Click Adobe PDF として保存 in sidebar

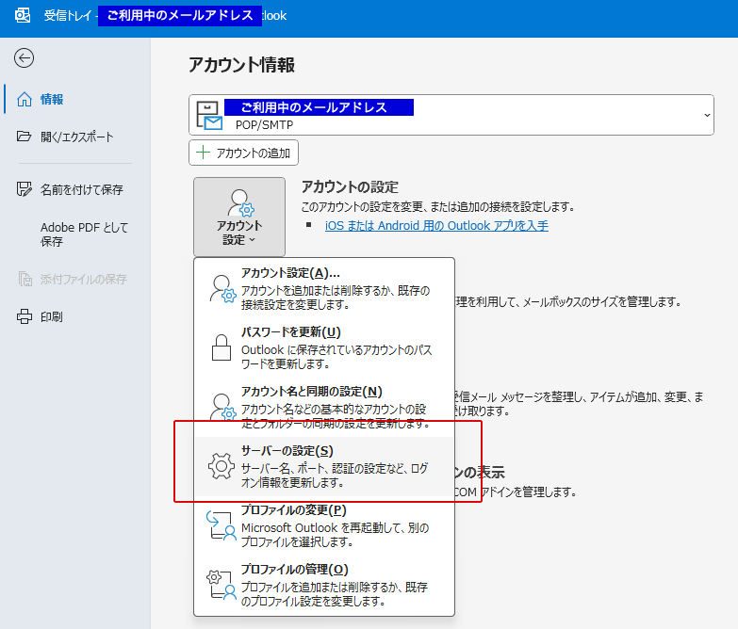(84, 234)
